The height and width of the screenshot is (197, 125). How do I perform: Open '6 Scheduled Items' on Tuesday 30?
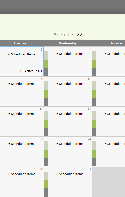pyautogui.click(x=22, y=174)
